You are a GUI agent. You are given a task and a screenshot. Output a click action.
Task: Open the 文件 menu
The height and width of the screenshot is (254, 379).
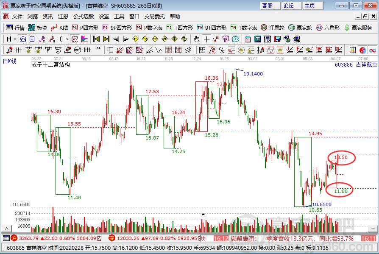[x=17, y=17]
